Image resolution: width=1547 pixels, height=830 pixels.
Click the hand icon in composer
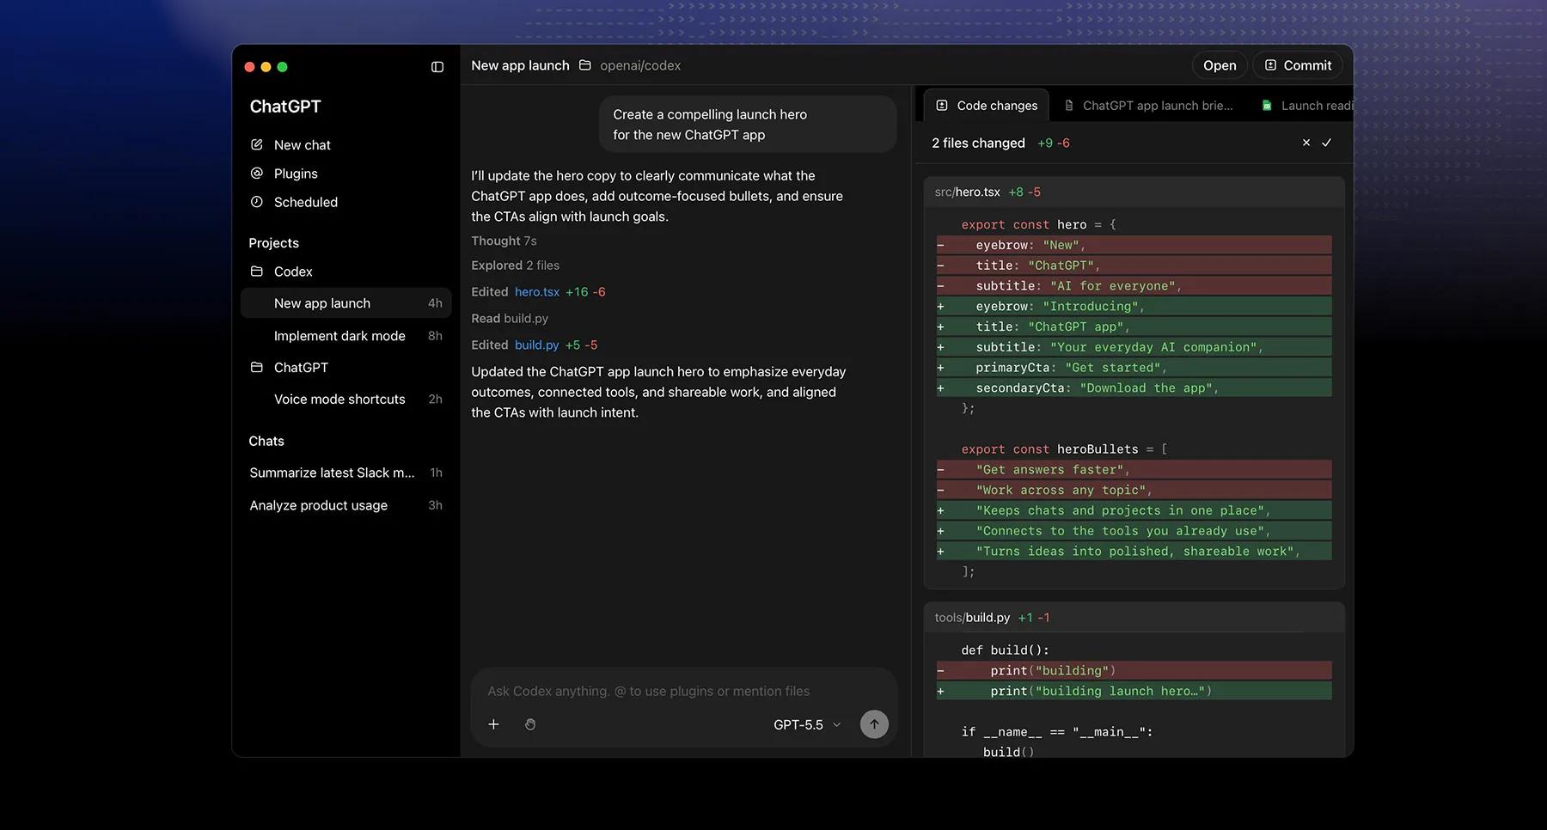pyautogui.click(x=530, y=724)
